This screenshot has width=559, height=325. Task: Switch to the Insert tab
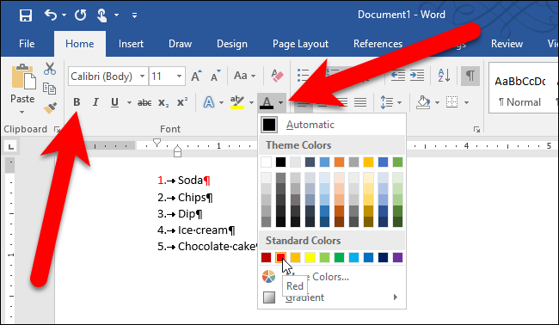pyautogui.click(x=131, y=44)
